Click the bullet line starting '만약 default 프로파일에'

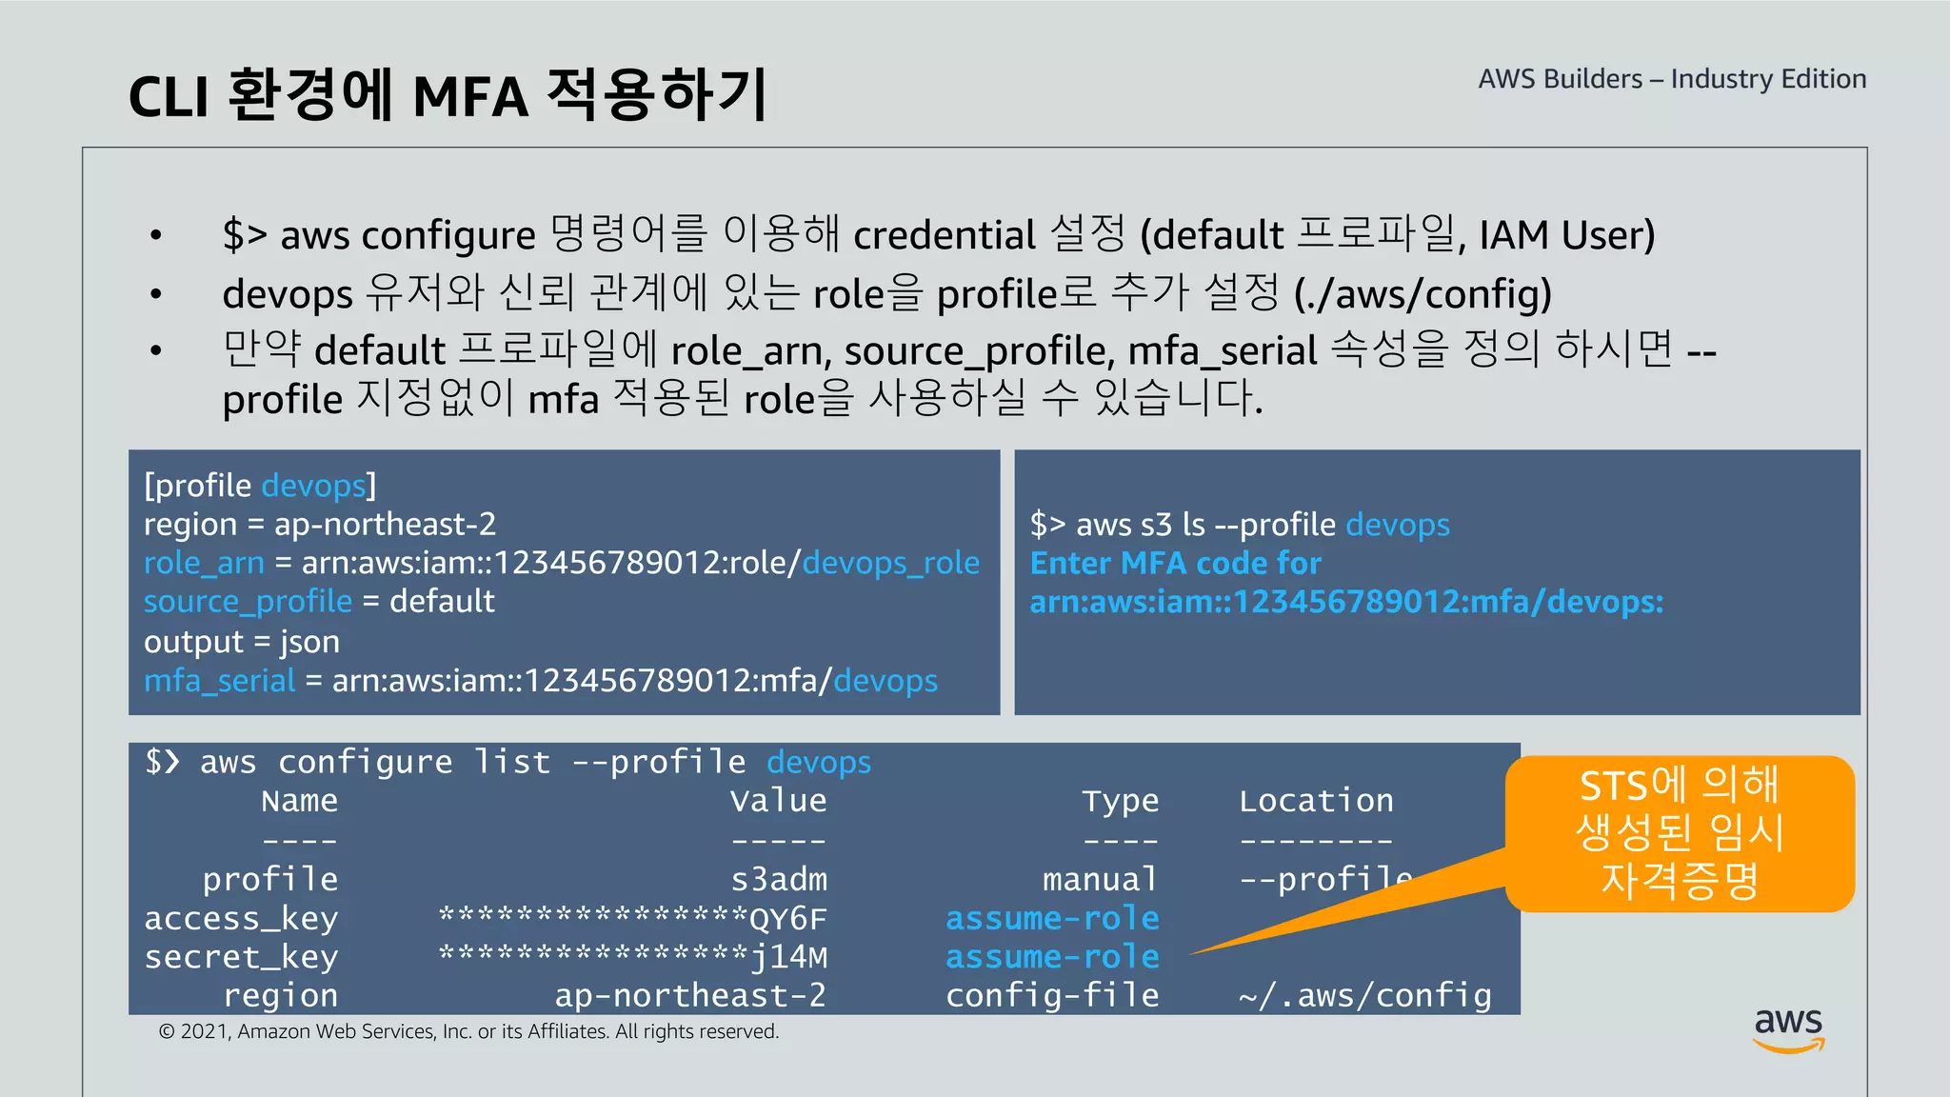968,374
